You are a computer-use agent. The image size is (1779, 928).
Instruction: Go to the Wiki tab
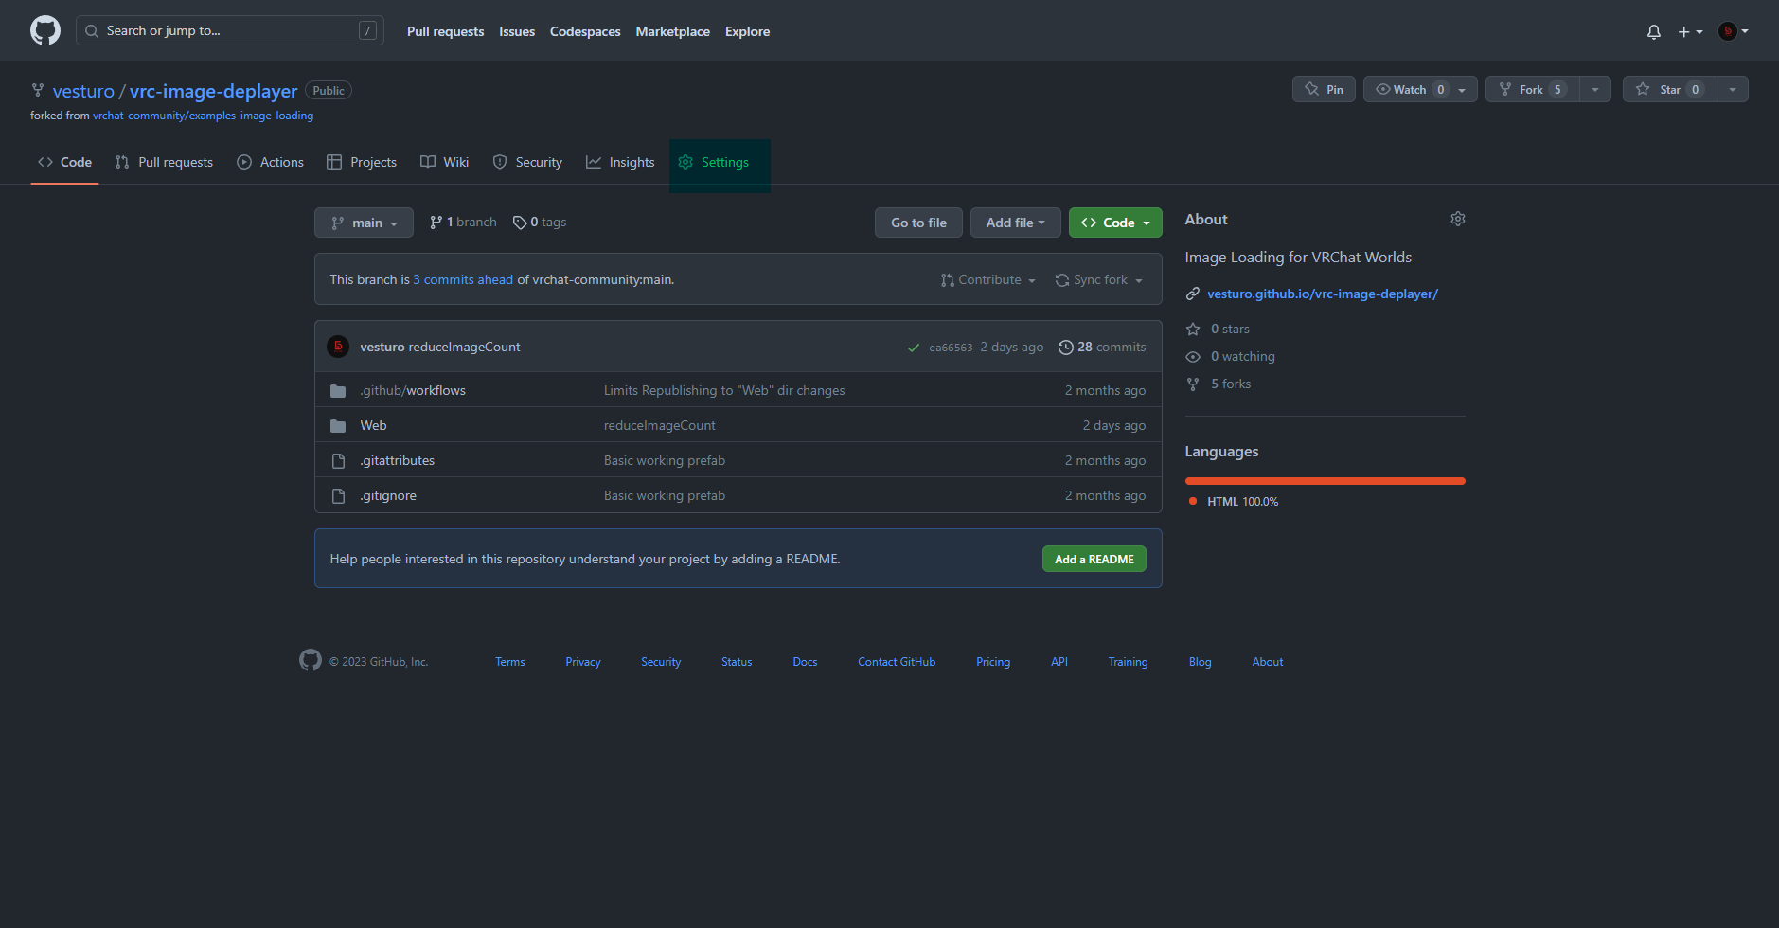444,162
